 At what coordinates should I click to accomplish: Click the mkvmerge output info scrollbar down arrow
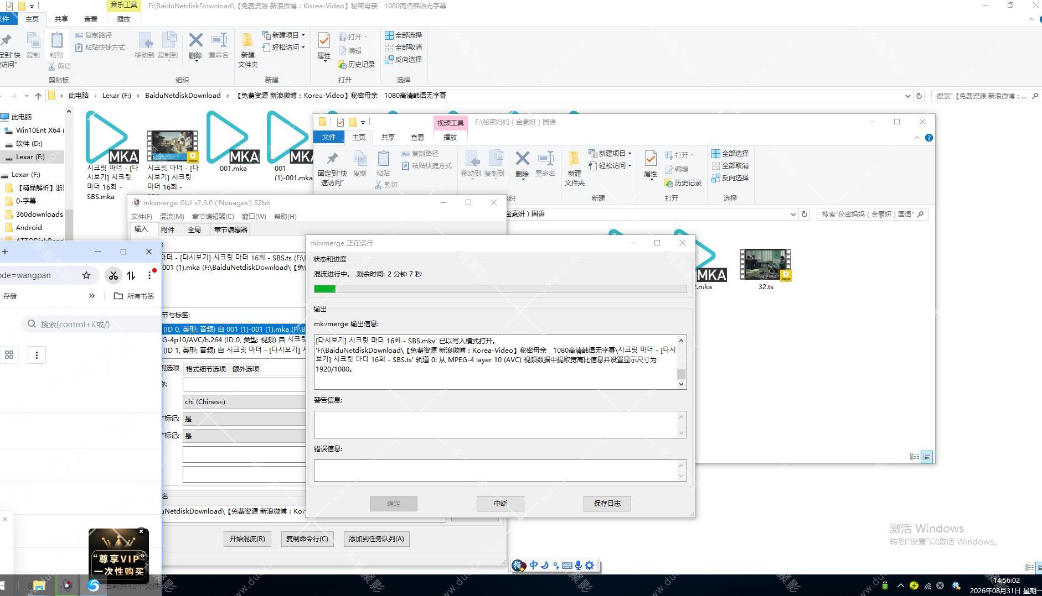[x=681, y=384]
